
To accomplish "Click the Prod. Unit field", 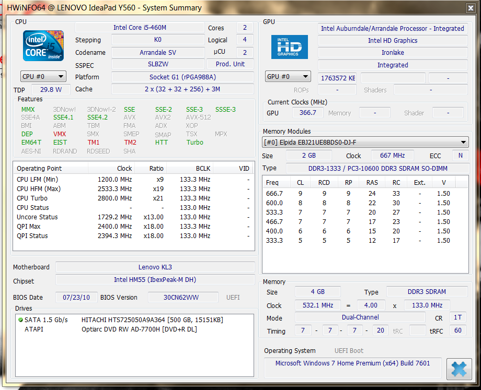I will pos(230,64).
